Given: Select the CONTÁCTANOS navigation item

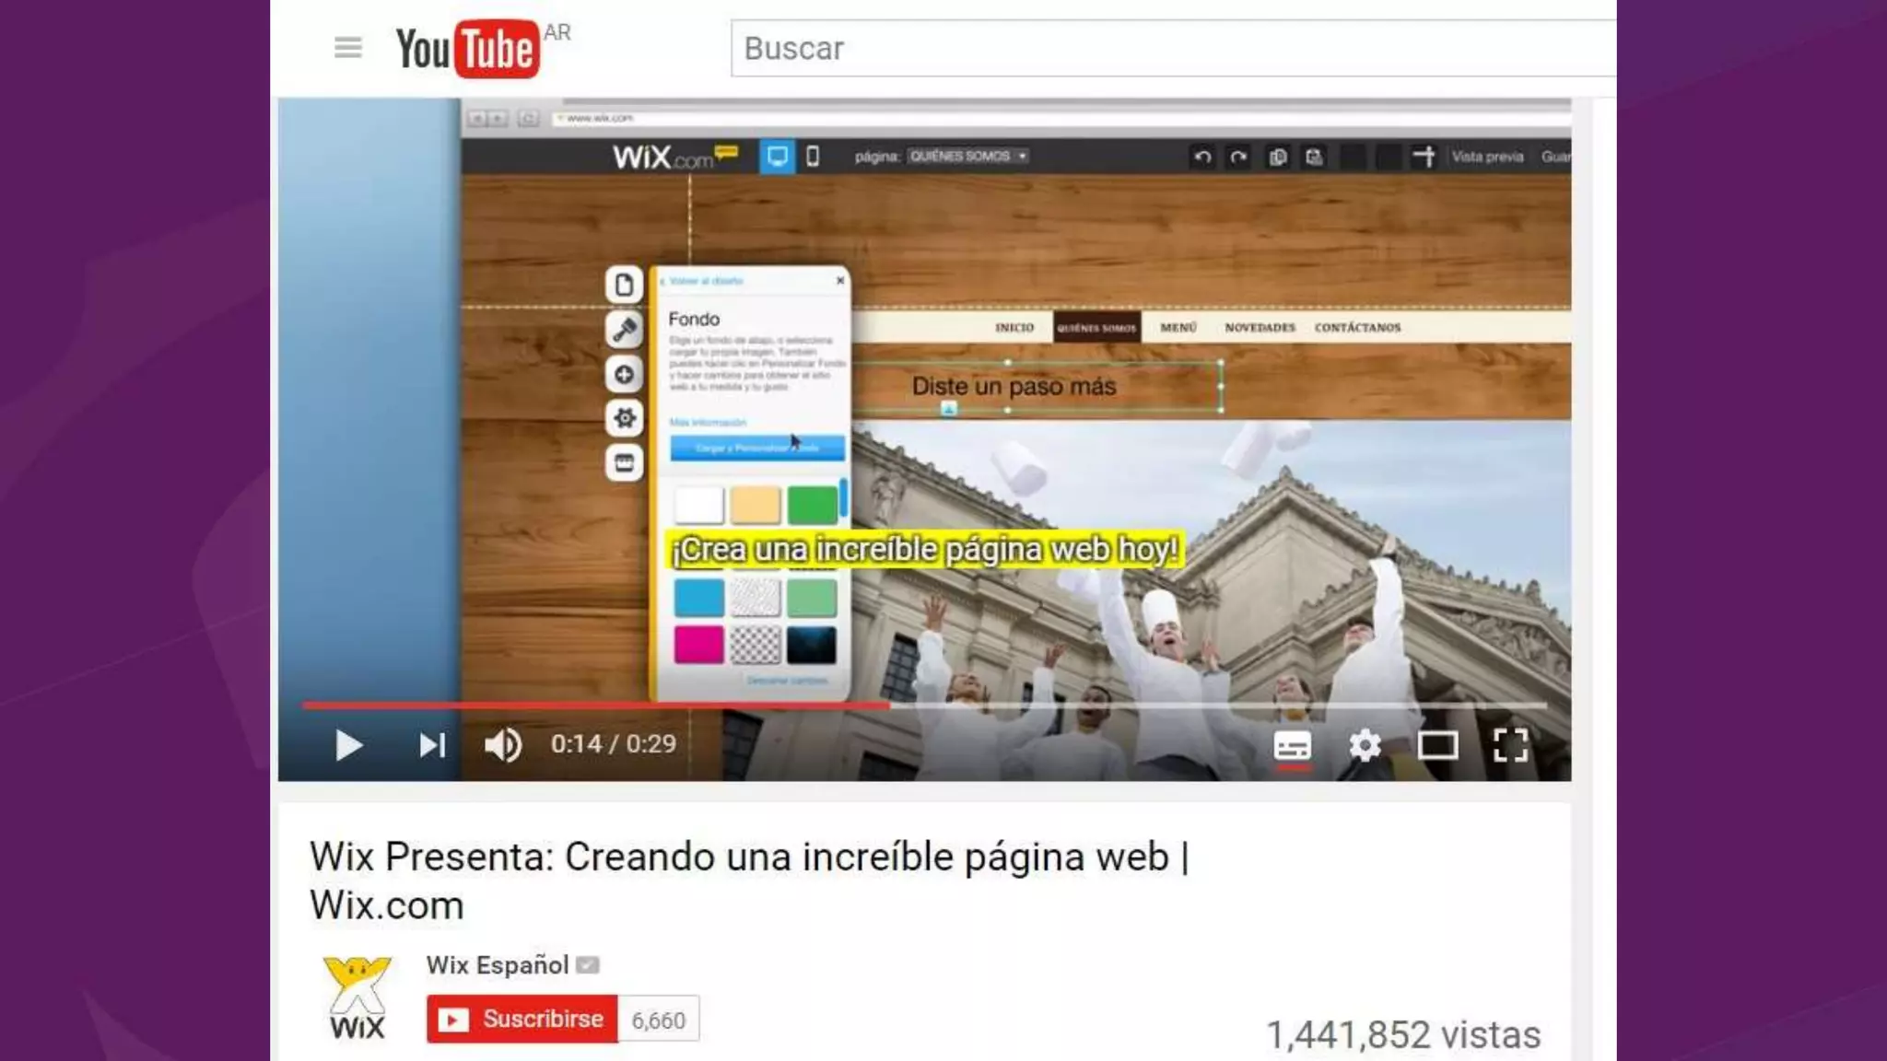Looking at the screenshot, I should (1357, 327).
